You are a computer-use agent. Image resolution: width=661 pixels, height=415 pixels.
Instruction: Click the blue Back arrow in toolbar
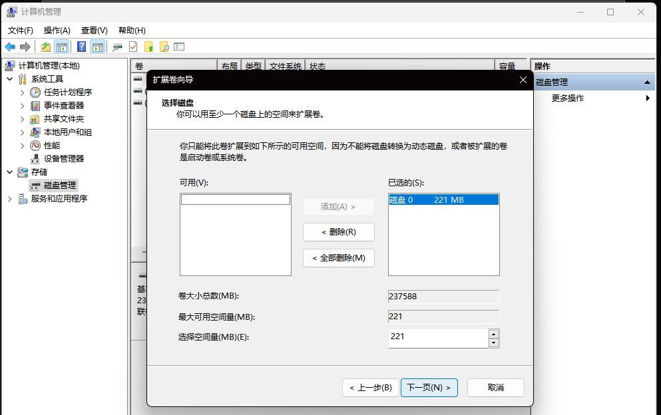(x=10, y=47)
